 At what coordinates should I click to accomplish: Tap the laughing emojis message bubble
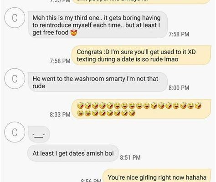141,109
